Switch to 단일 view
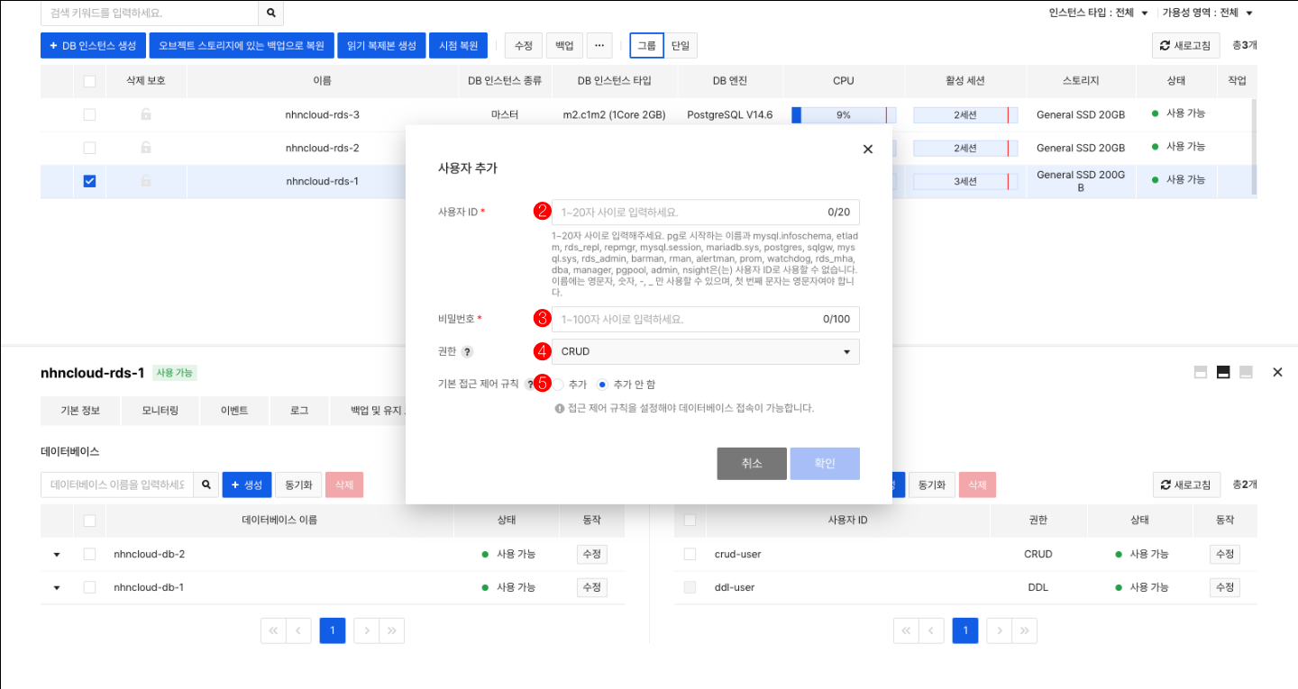The image size is (1298, 689). 681,45
